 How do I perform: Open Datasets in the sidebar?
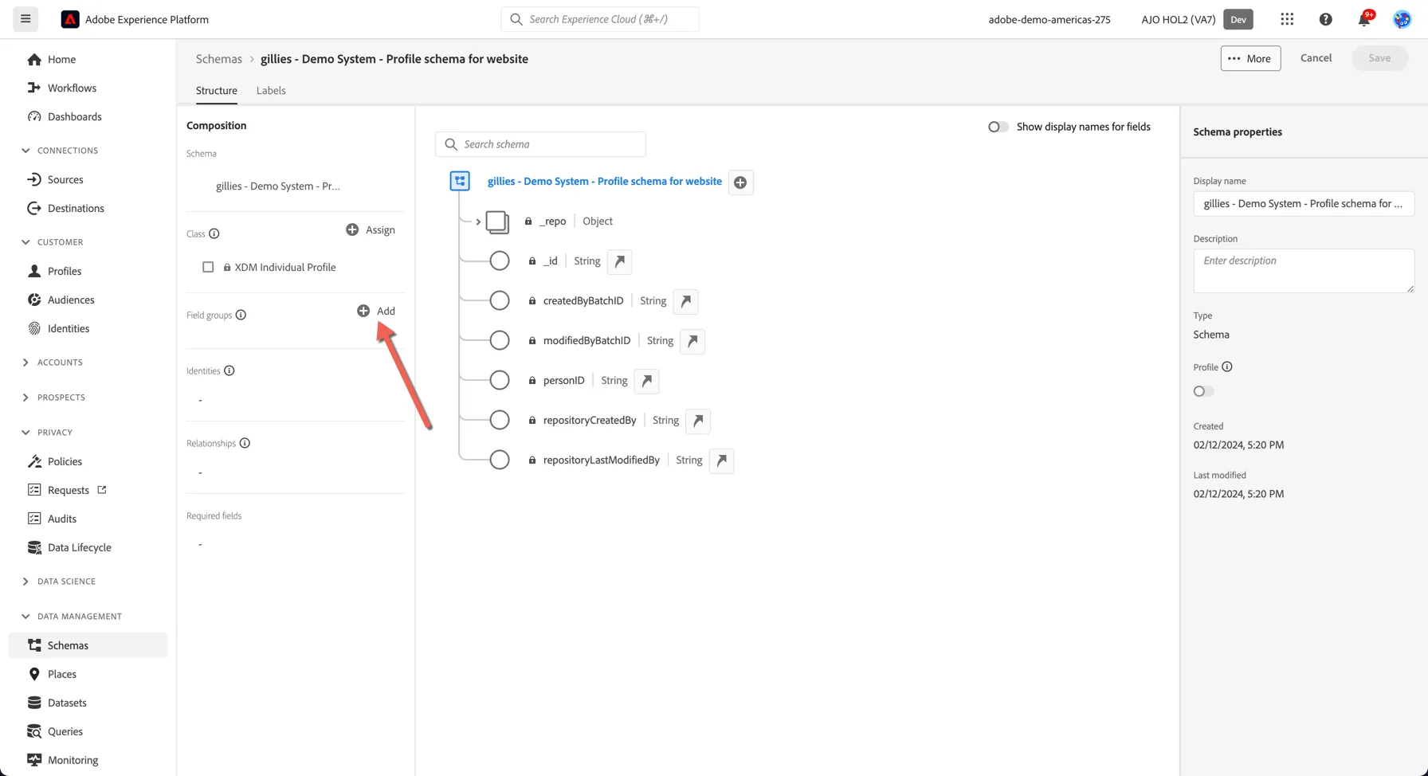click(67, 703)
